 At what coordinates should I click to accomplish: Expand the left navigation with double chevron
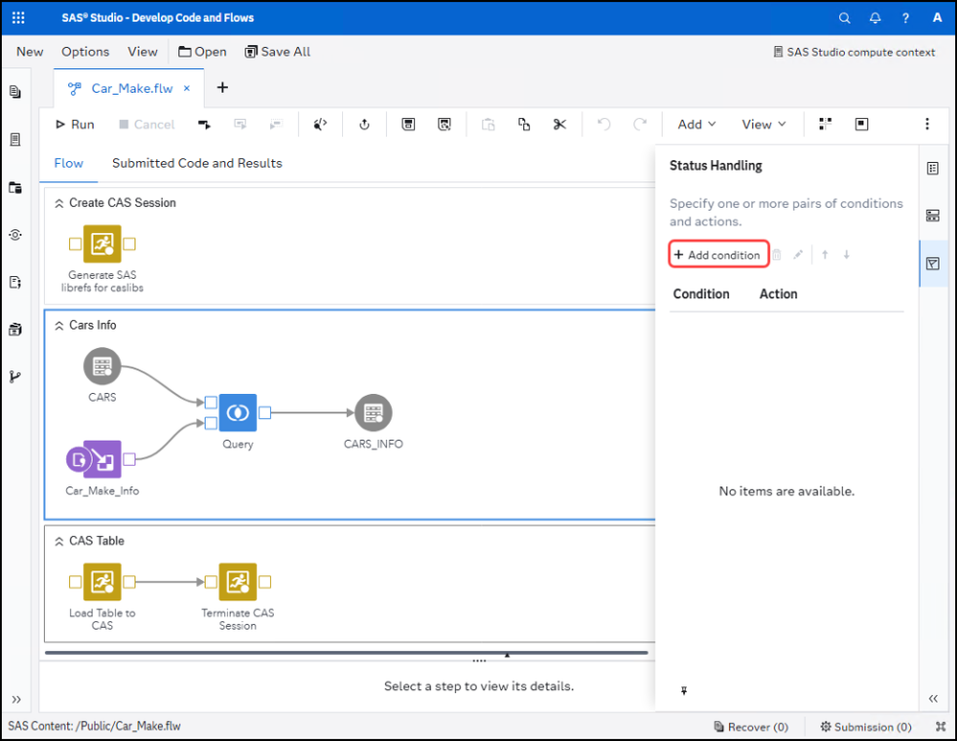coord(16,700)
